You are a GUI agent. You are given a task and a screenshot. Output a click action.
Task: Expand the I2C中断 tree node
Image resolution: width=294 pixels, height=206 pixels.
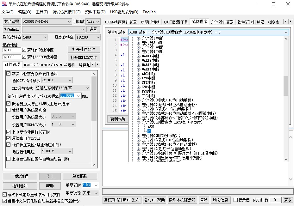pyautogui.click(x=138, y=96)
